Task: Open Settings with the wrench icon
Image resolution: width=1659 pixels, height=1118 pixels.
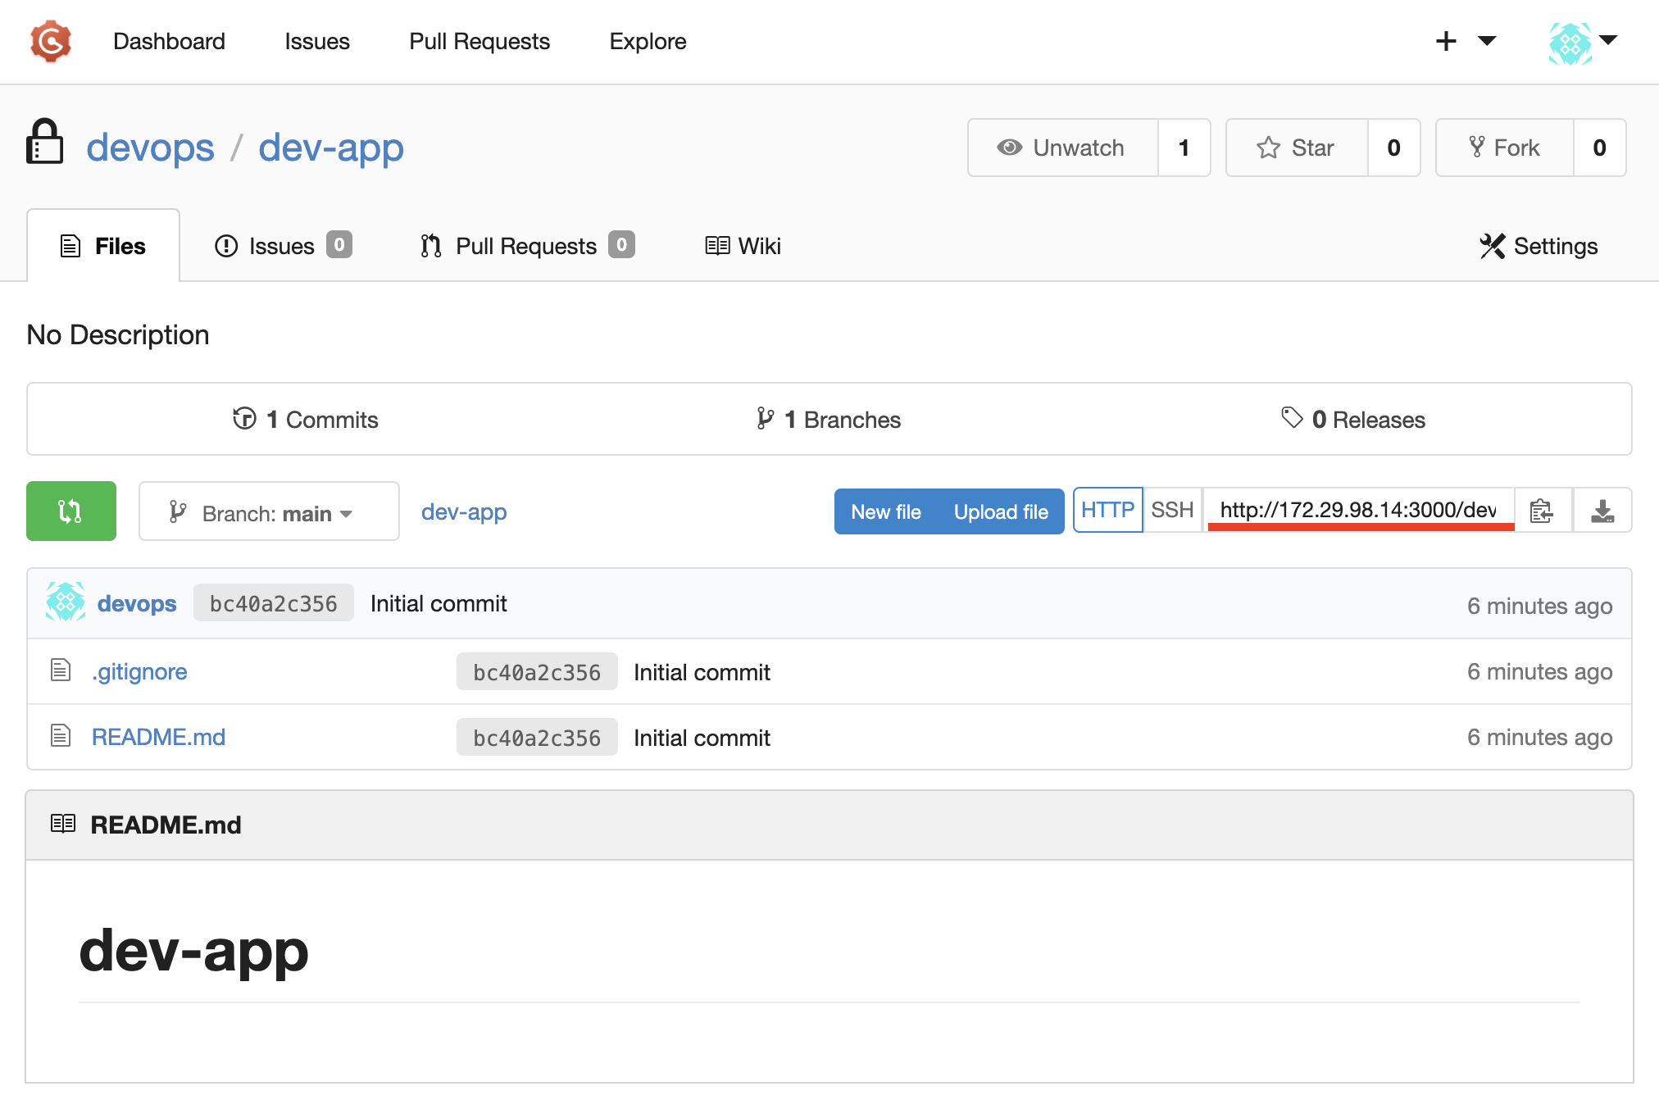Action: (1539, 246)
